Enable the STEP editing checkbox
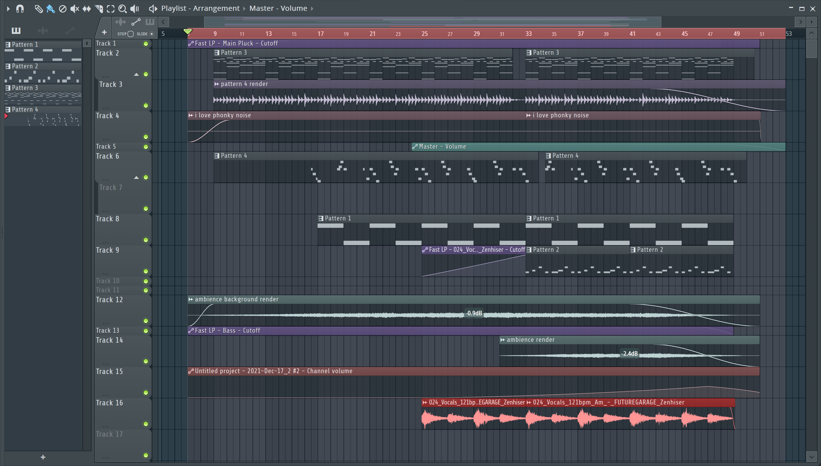The height and width of the screenshot is (466, 821). click(x=130, y=34)
